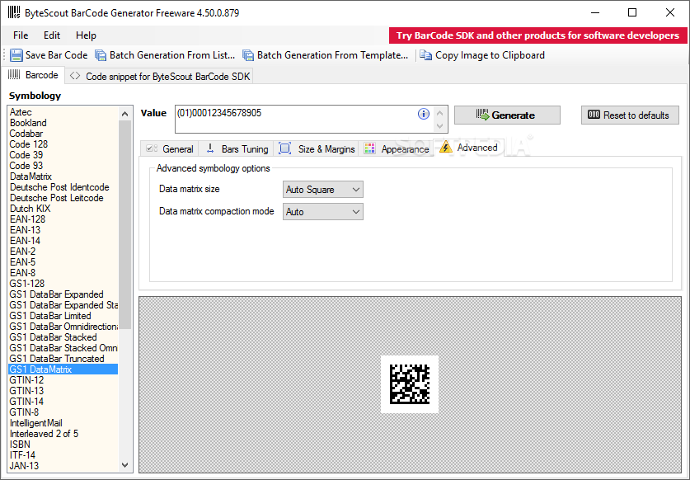This screenshot has width=690, height=480.
Task: Switch to the General options tab
Action: (170, 148)
